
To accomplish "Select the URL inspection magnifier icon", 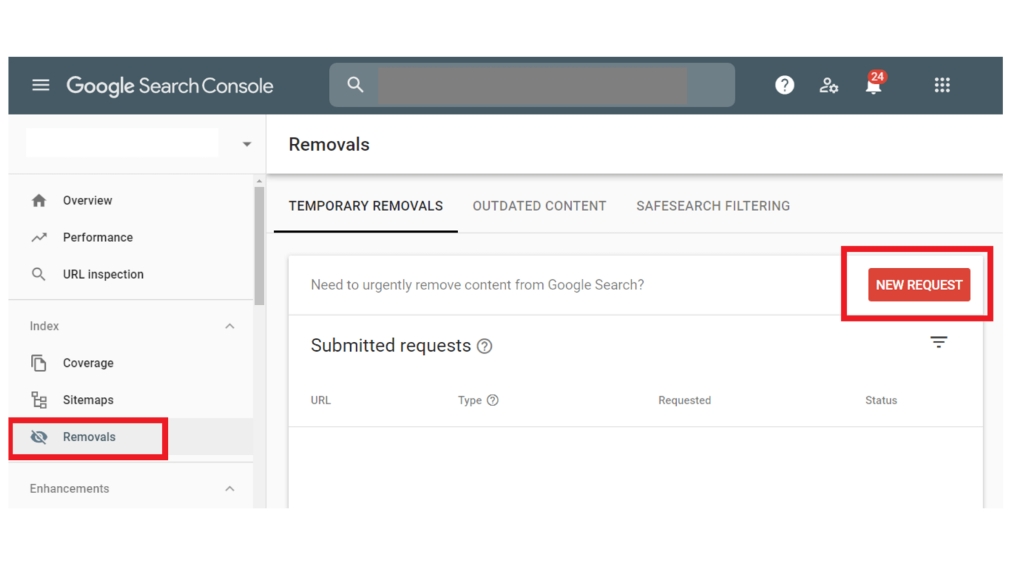I will [x=39, y=274].
